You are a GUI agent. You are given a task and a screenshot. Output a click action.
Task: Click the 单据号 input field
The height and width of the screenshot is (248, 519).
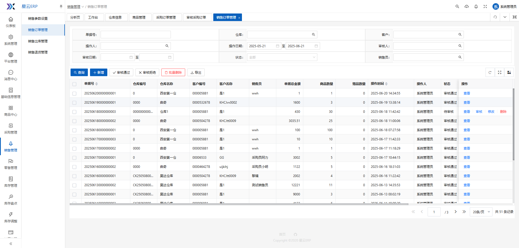coord(135,35)
